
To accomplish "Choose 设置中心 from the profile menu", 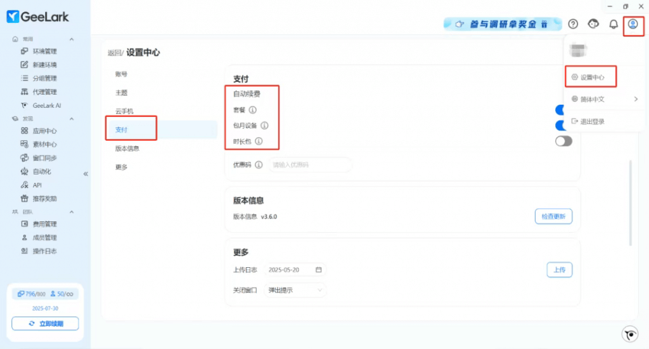I will pyautogui.click(x=593, y=77).
